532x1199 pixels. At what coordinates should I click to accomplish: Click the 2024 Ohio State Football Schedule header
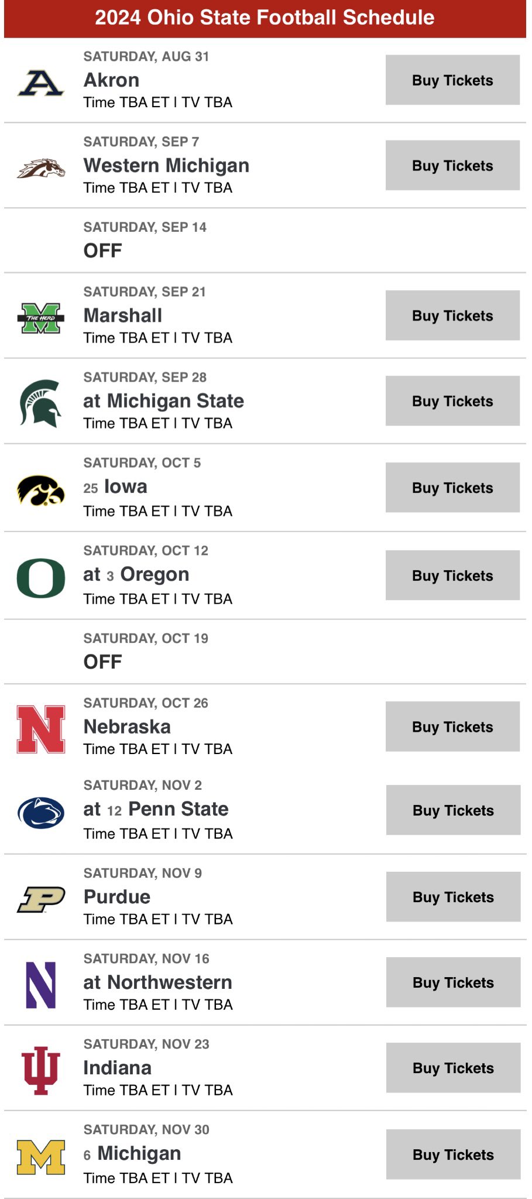pos(265,18)
